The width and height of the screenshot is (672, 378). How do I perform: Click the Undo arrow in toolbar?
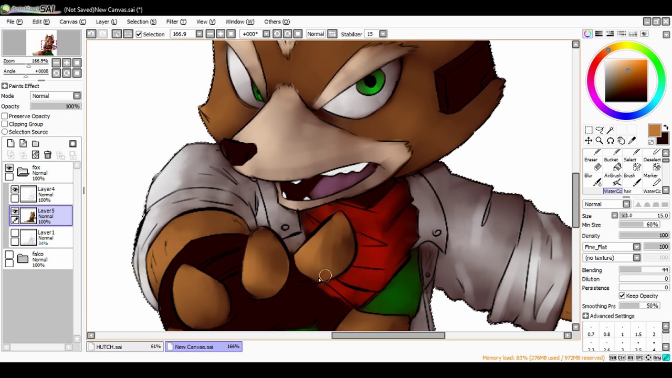click(x=91, y=34)
